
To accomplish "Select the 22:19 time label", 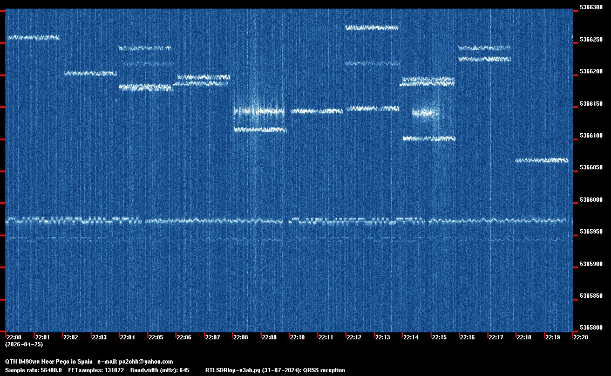I will [x=553, y=337].
